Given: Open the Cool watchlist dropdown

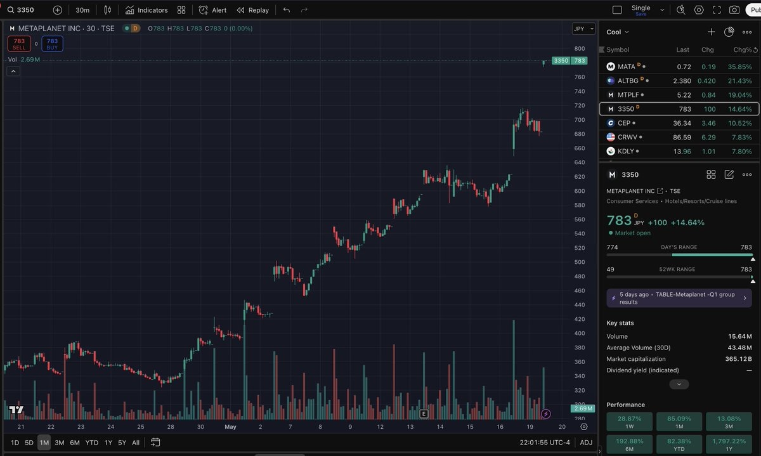Looking at the screenshot, I should coord(618,32).
